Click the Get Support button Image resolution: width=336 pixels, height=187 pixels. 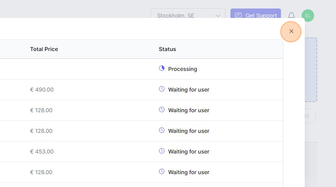256,16
